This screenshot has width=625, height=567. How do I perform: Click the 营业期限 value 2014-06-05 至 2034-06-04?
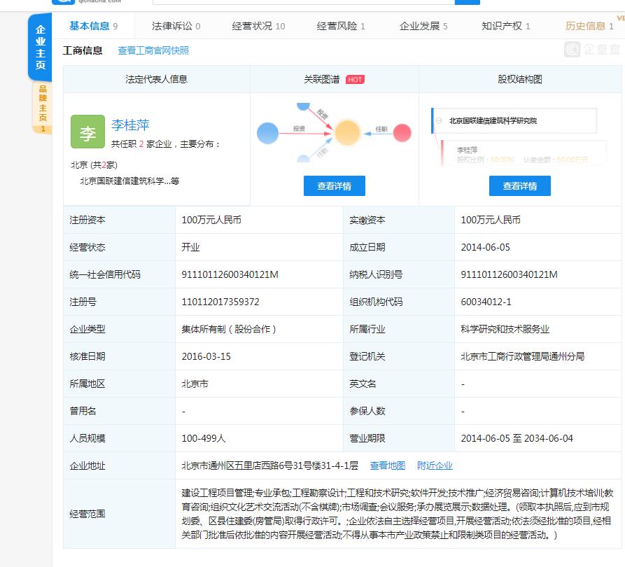(517, 438)
